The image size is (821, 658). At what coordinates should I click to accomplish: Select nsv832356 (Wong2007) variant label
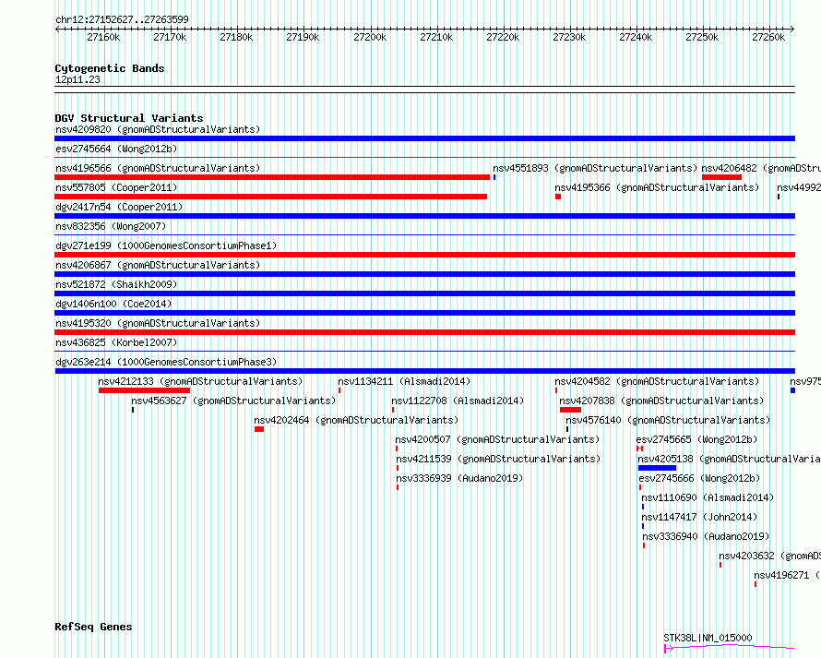(111, 226)
